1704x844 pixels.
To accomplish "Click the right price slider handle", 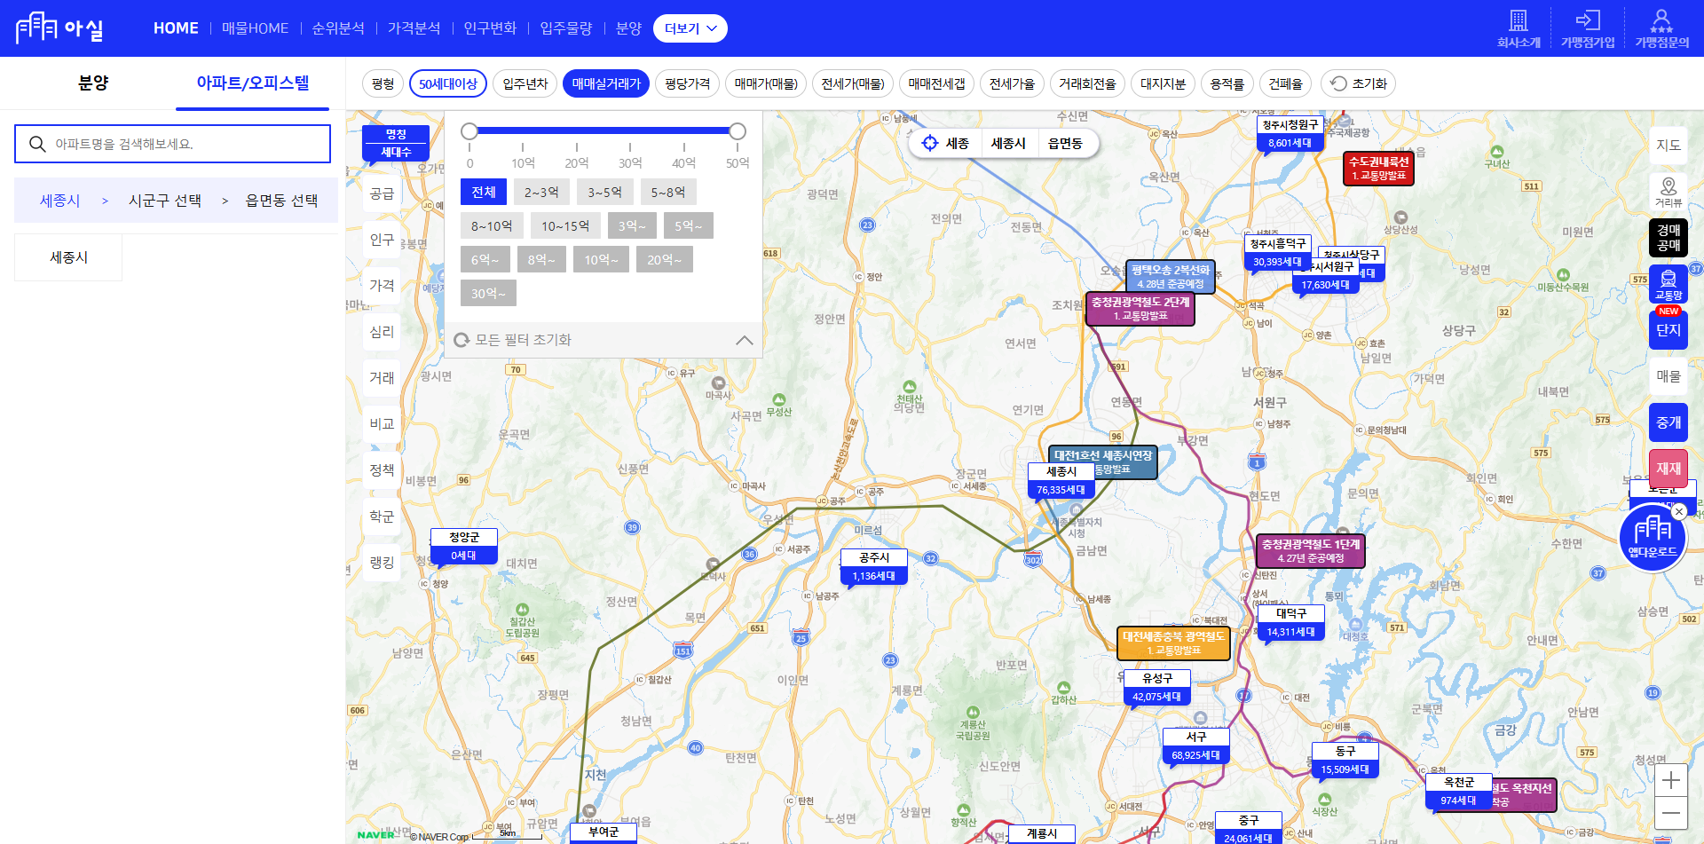I will pyautogui.click(x=738, y=131).
